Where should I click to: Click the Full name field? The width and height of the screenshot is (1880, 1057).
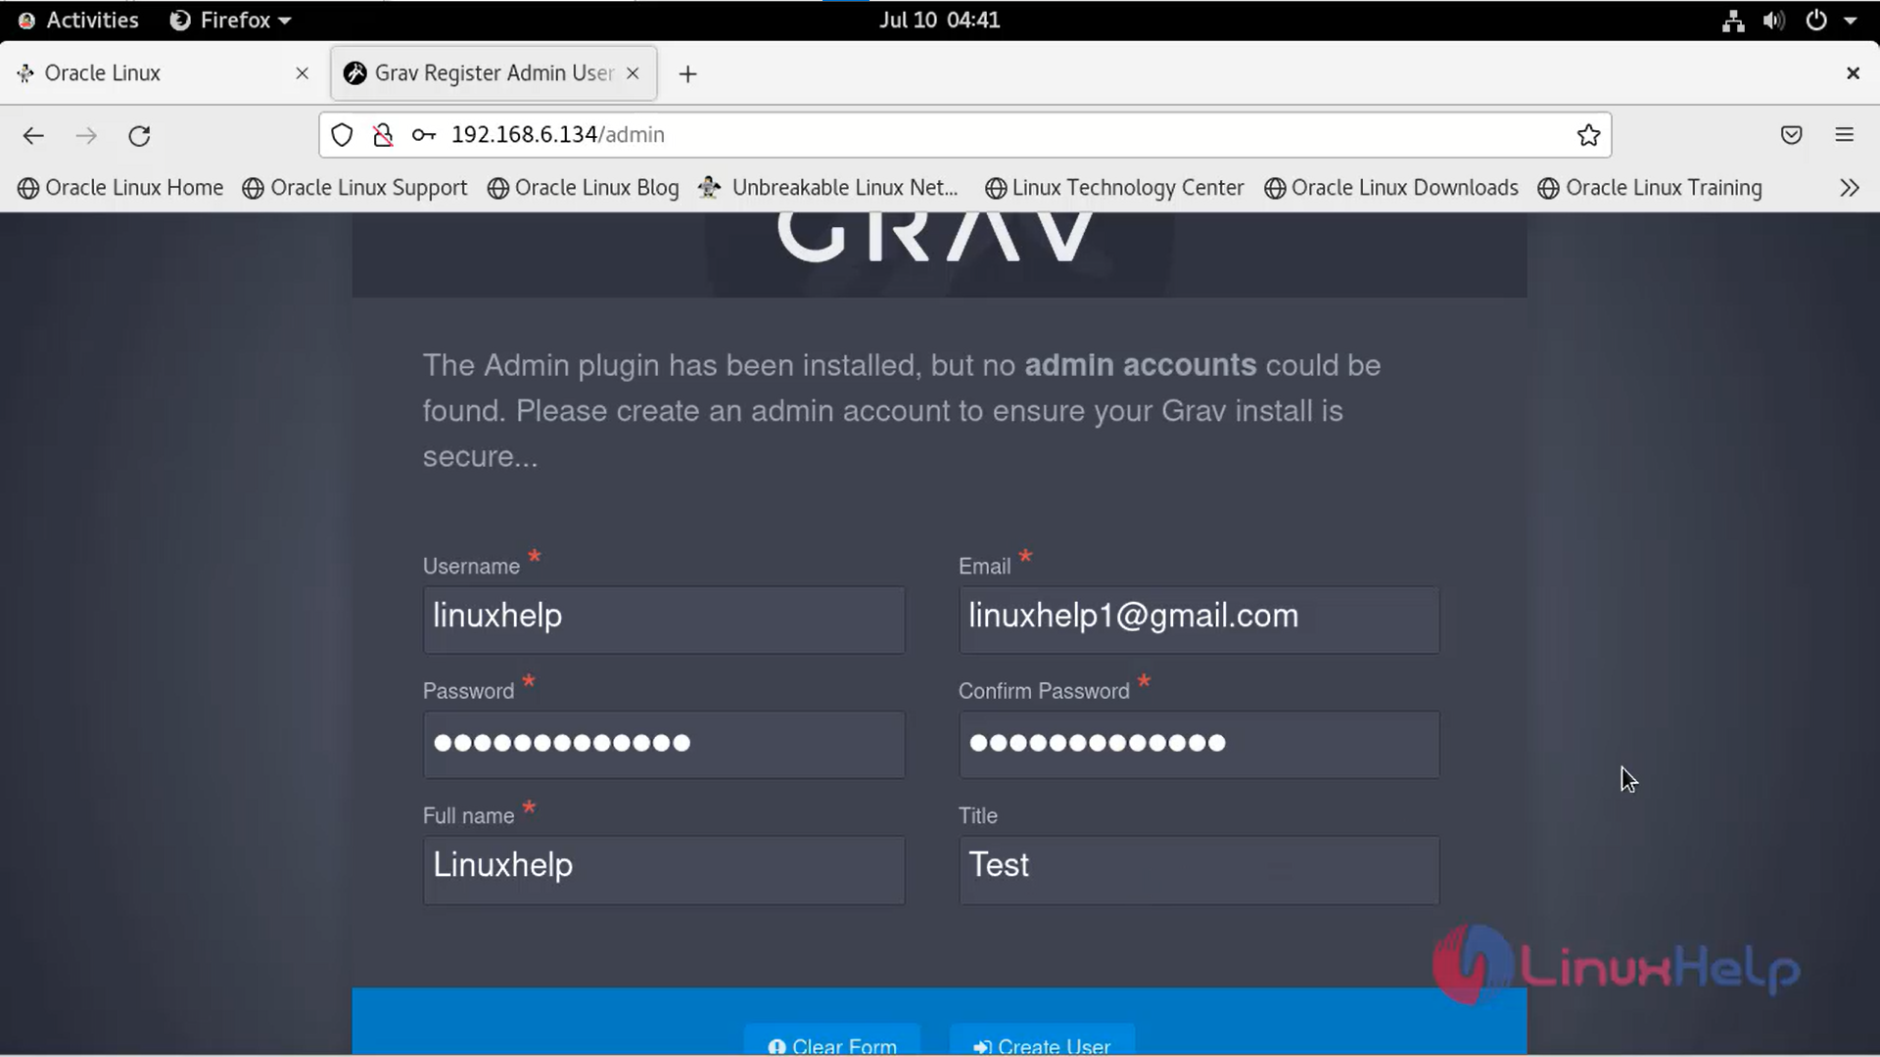[664, 869]
